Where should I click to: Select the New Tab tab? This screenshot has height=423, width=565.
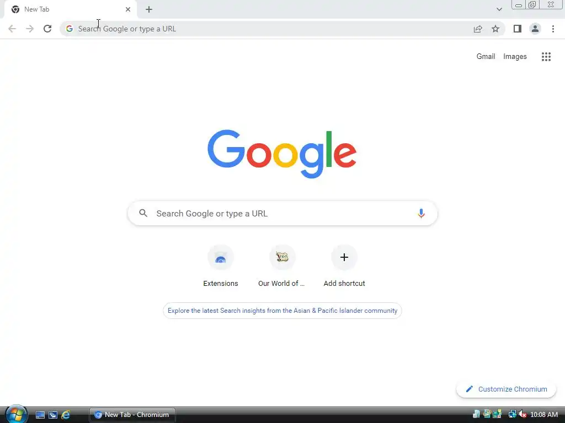pos(70,9)
